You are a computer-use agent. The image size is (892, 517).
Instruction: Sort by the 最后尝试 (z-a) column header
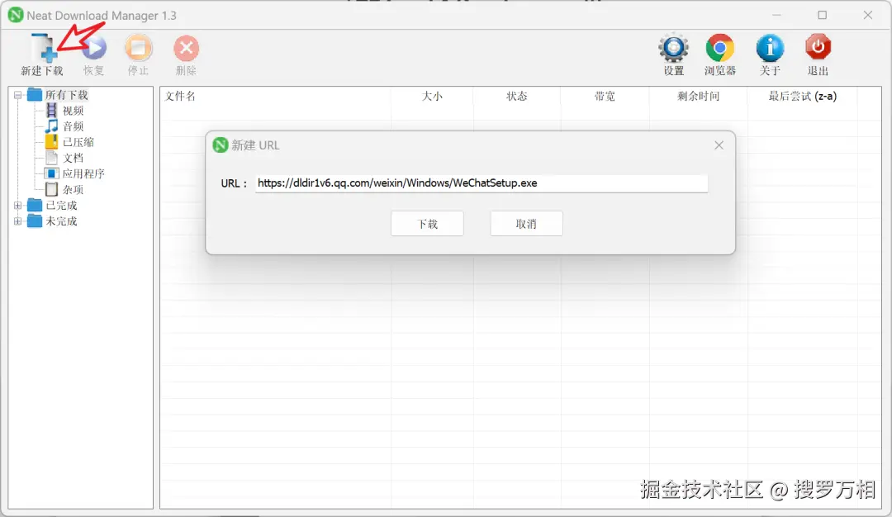click(803, 96)
